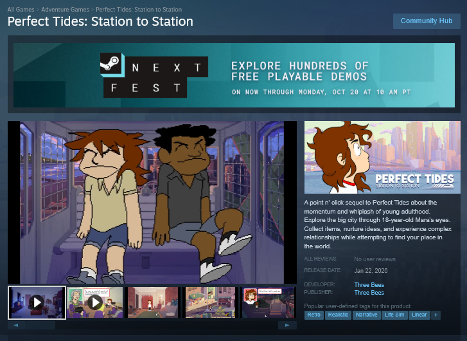Select the Life Sim tag

(x=396, y=315)
